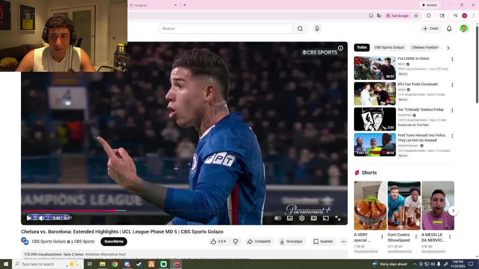The height and width of the screenshot is (269, 479).
Task: Click the Buscar search field
Action: point(225,29)
